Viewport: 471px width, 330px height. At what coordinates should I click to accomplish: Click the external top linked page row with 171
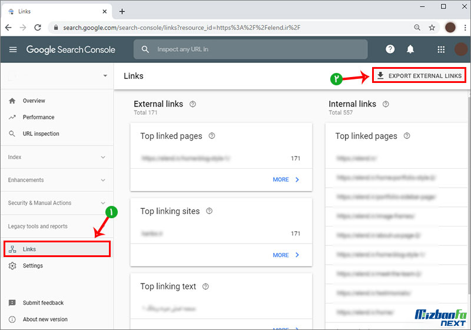pyautogui.click(x=221, y=158)
